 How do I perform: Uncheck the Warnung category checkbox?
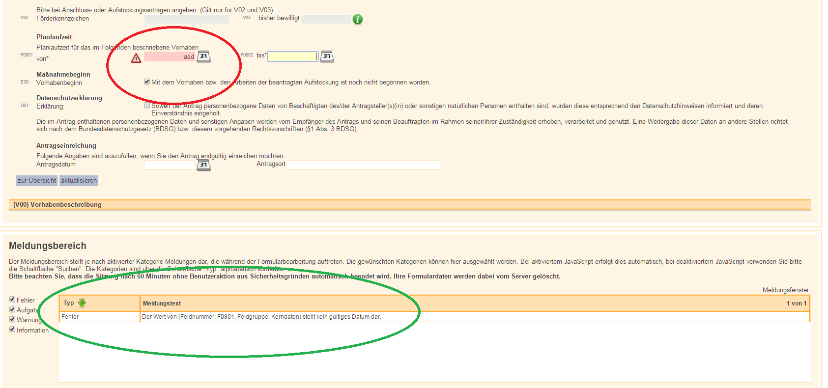[12, 319]
